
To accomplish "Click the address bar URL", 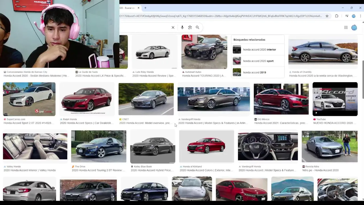I will coord(221,16).
